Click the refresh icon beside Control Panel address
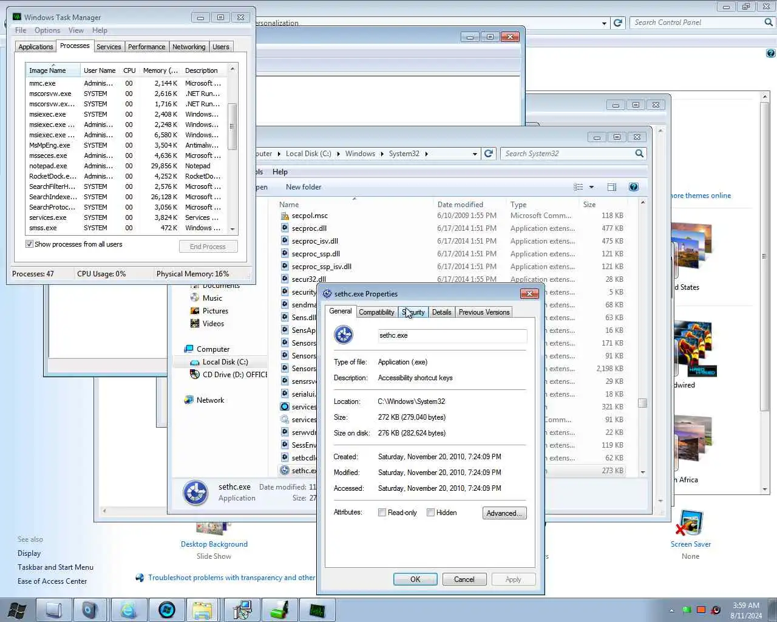The height and width of the screenshot is (622, 777). click(x=618, y=23)
